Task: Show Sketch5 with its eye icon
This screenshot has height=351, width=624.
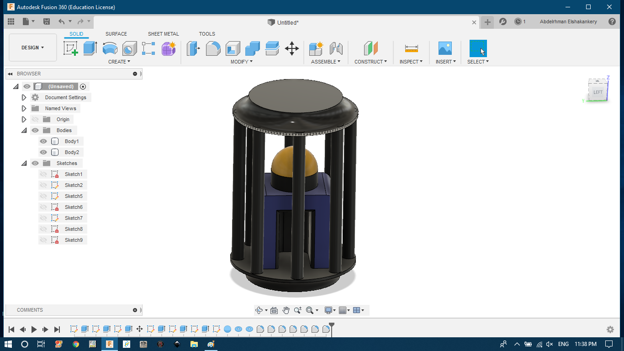Action: pyautogui.click(x=43, y=196)
